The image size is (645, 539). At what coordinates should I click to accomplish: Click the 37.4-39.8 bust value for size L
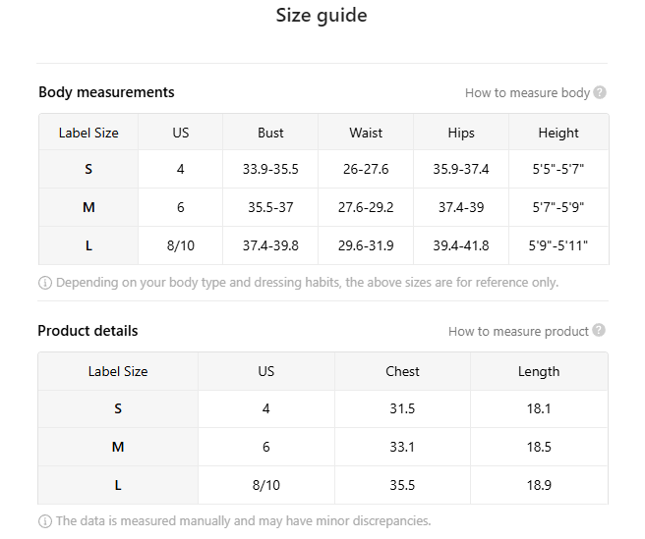click(x=270, y=245)
